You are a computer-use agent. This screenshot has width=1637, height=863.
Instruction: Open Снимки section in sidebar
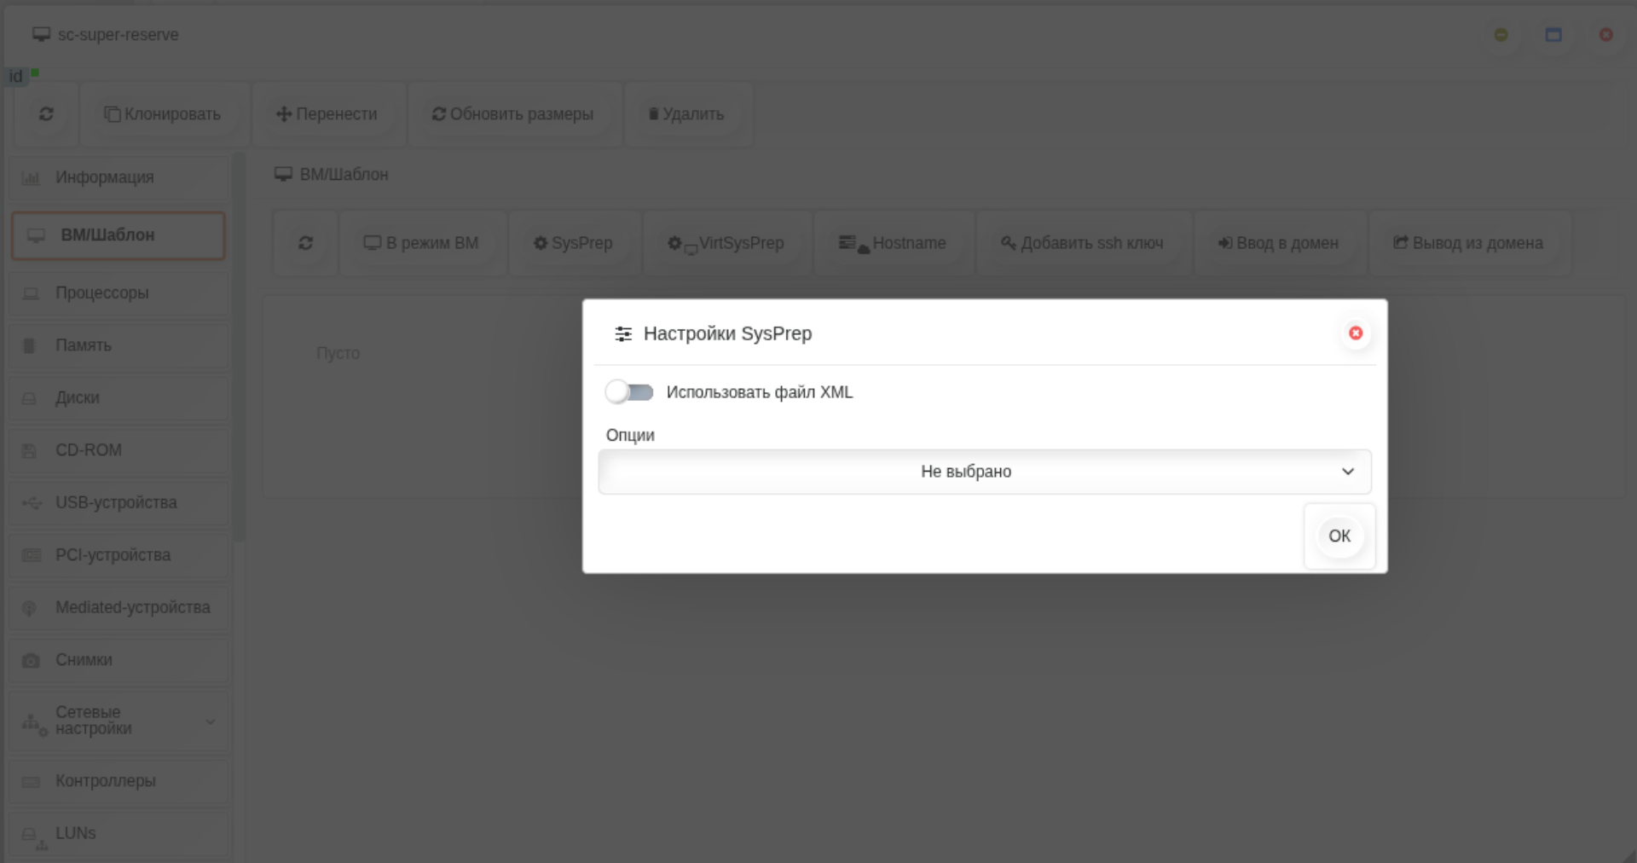pyautogui.click(x=119, y=660)
